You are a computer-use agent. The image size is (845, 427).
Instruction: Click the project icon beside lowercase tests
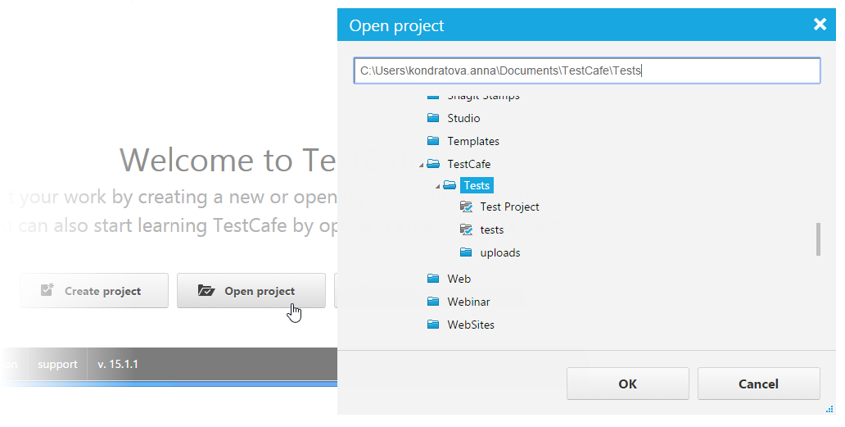[466, 229]
